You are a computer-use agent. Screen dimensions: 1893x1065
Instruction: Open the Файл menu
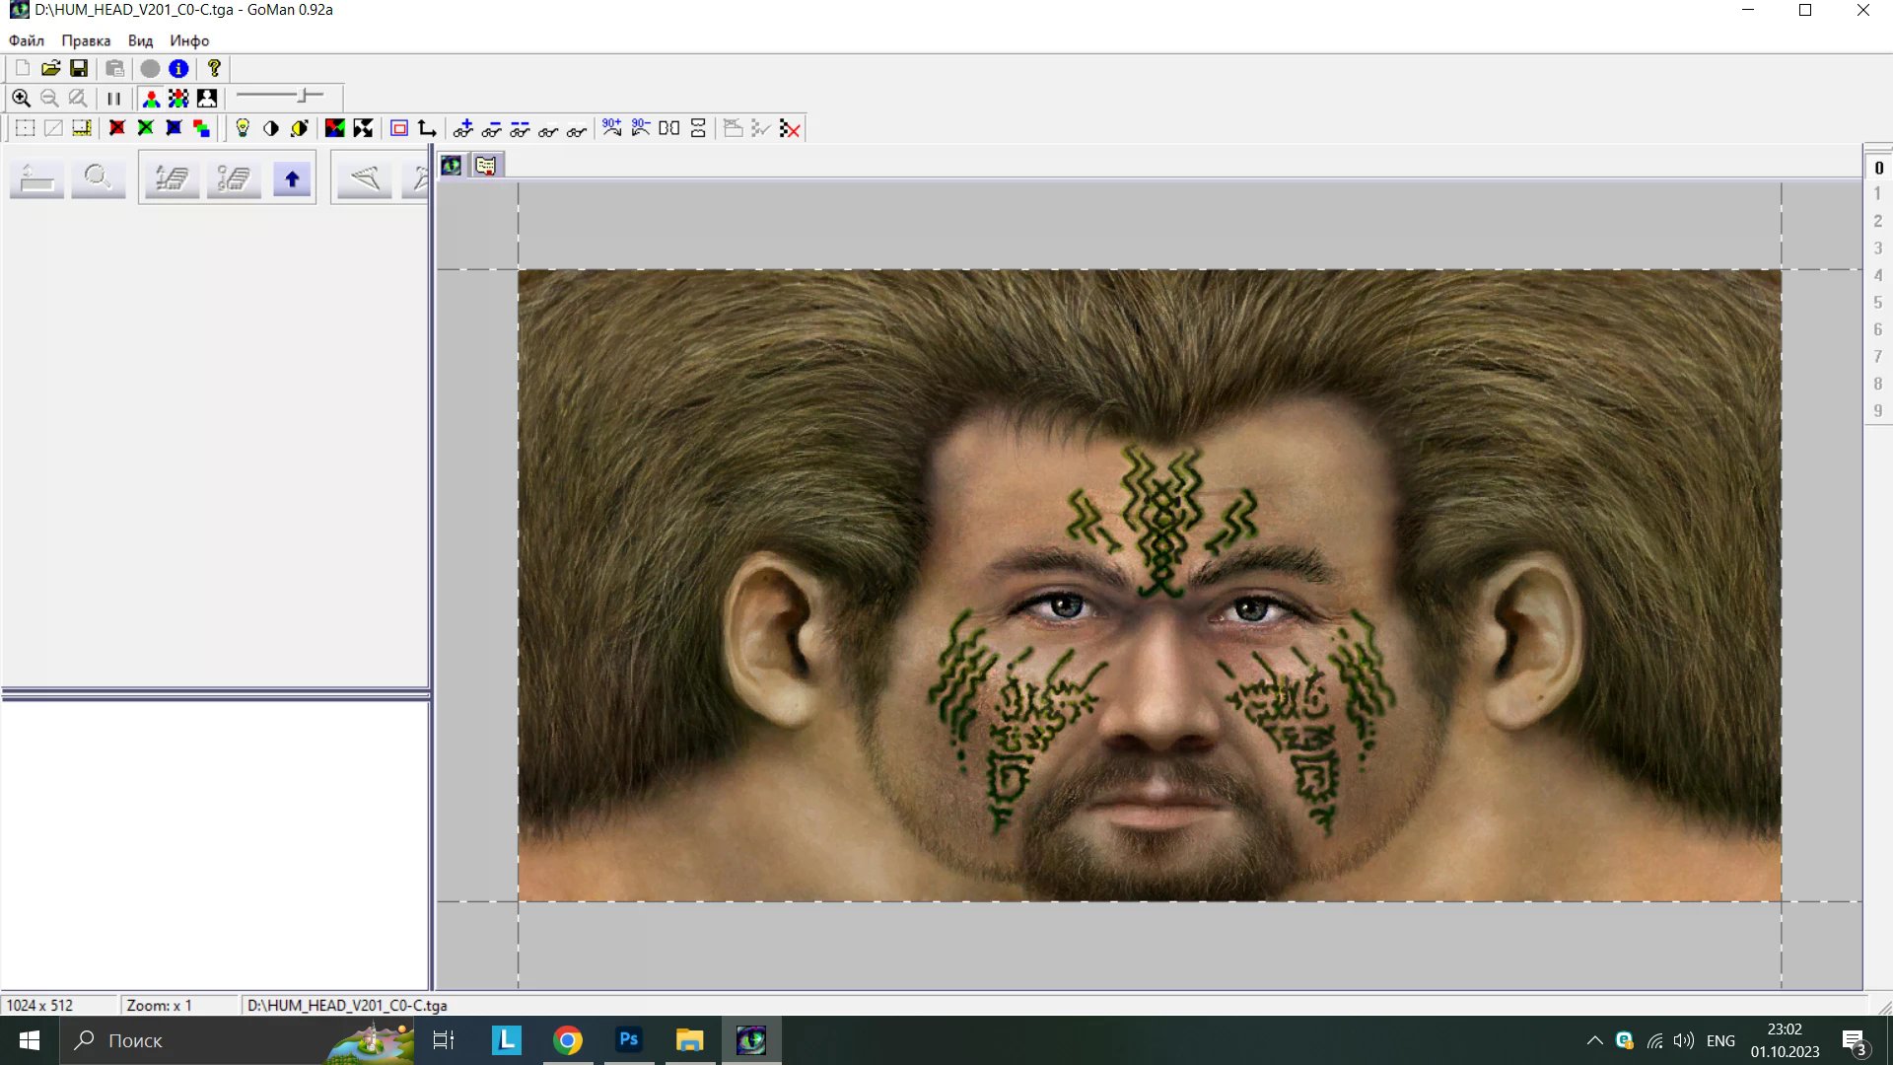click(x=27, y=40)
